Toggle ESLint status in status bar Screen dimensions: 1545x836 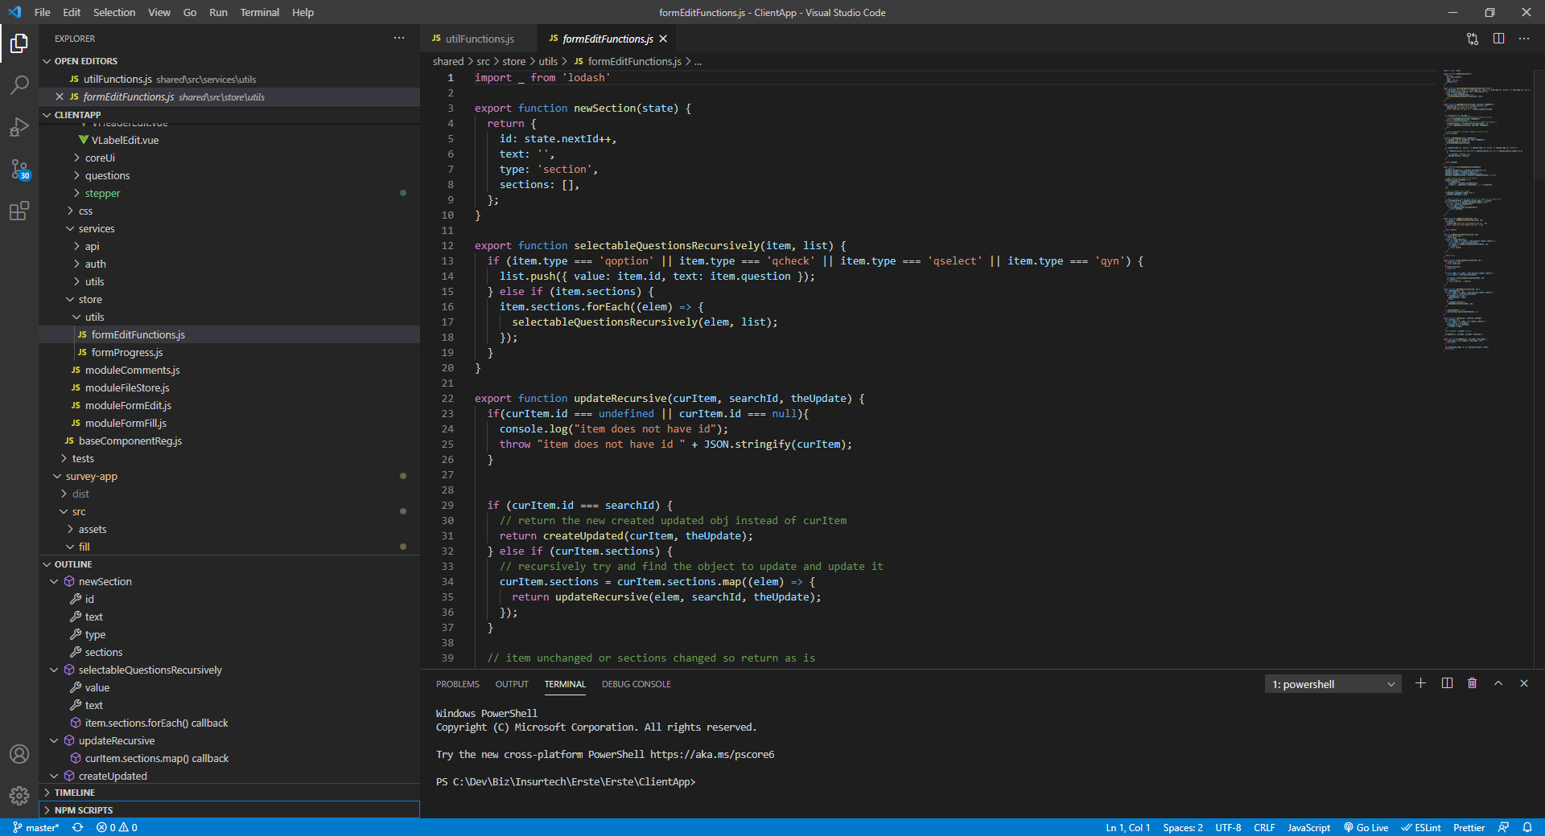[x=1421, y=827]
